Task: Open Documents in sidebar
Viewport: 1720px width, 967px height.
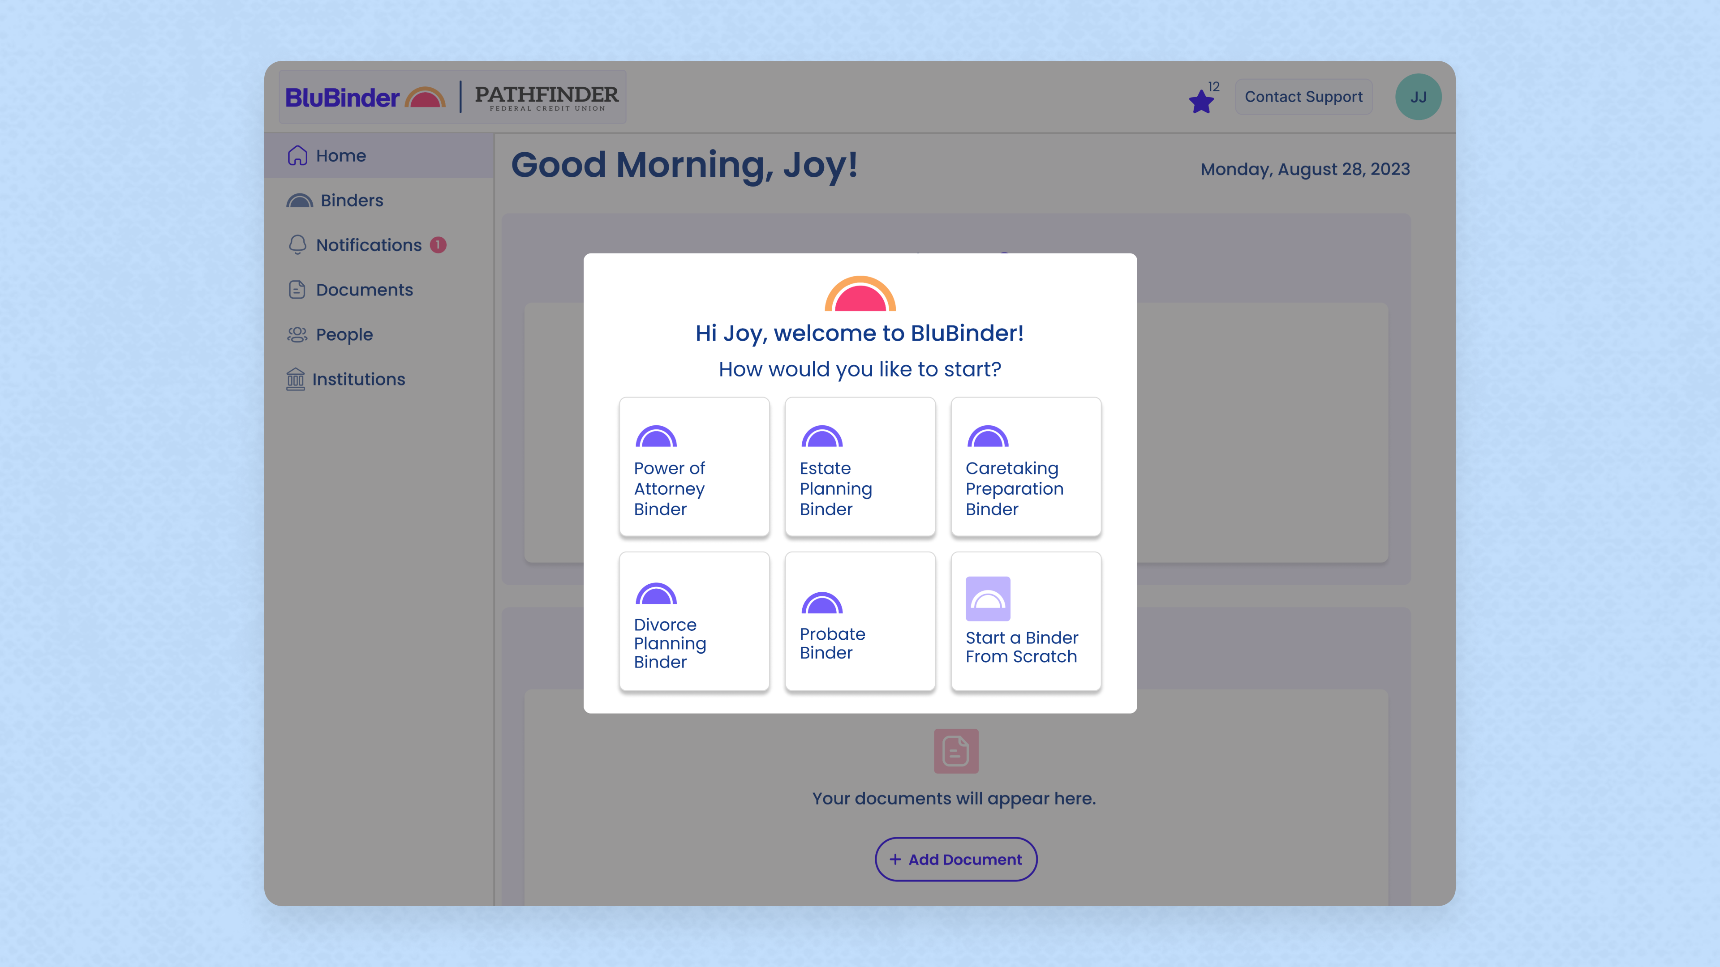Action: click(x=364, y=290)
